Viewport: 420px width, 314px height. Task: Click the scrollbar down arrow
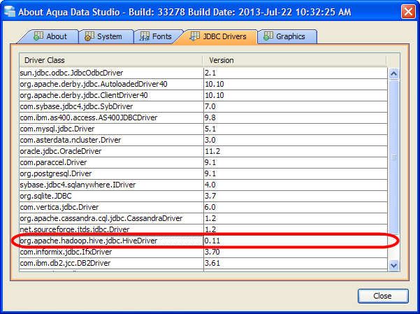coord(393,265)
